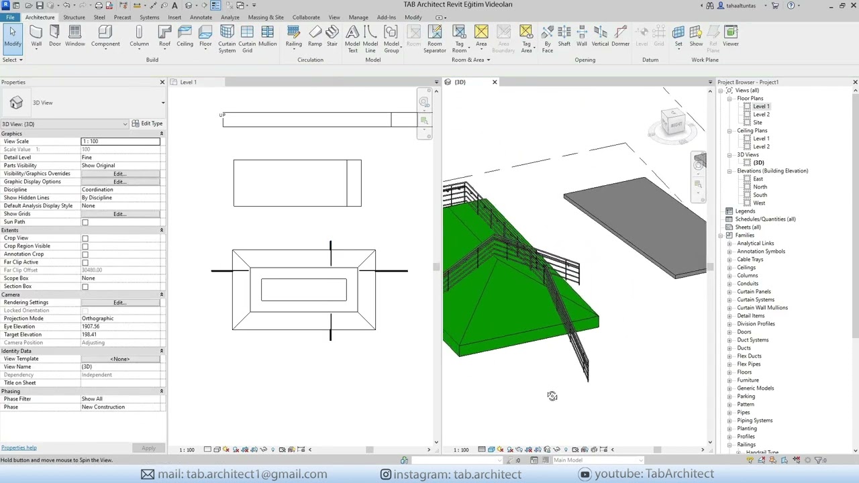Select the Column tool
This screenshot has height=483, width=859.
(x=139, y=36)
